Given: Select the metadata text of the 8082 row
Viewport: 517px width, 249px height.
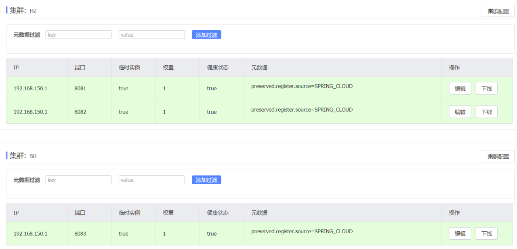Looking at the screenshot, I should [302, 110].
